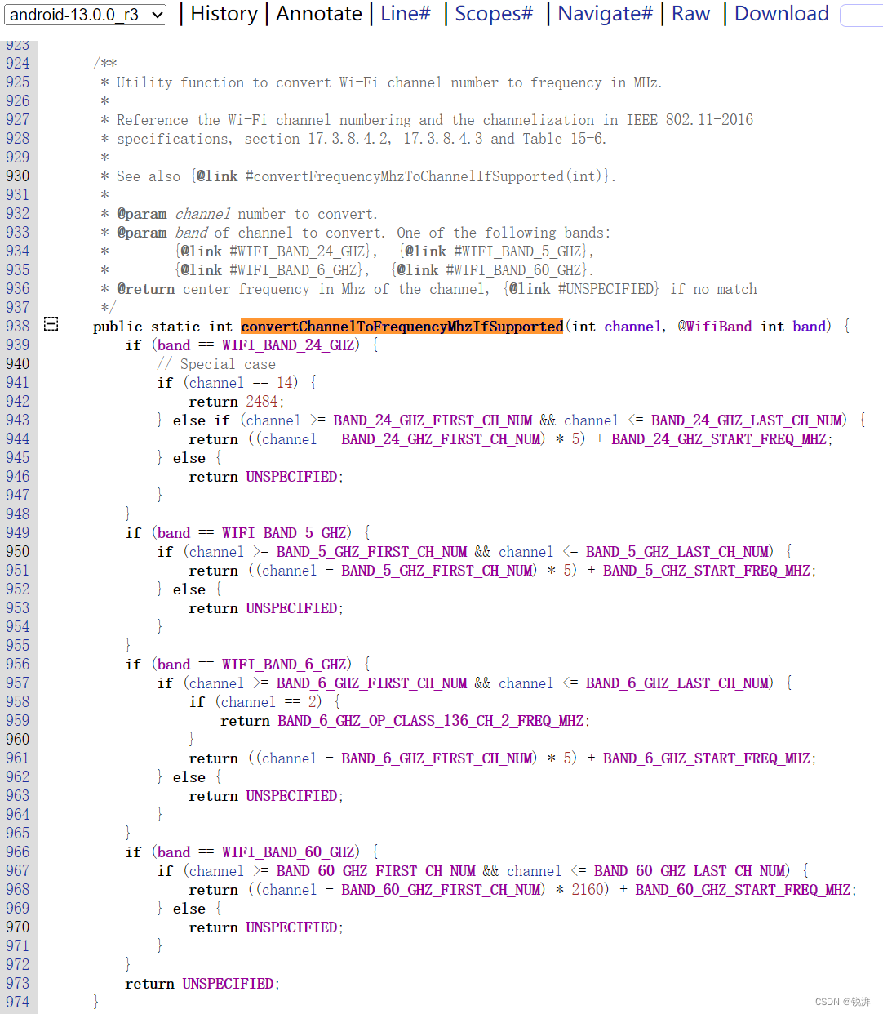Click BAND_6_GHZ_OP_CLASS_136_CH_2_FREQ_MHZ constant
The height and width of the screenshot is (1014, 883).
431,721
